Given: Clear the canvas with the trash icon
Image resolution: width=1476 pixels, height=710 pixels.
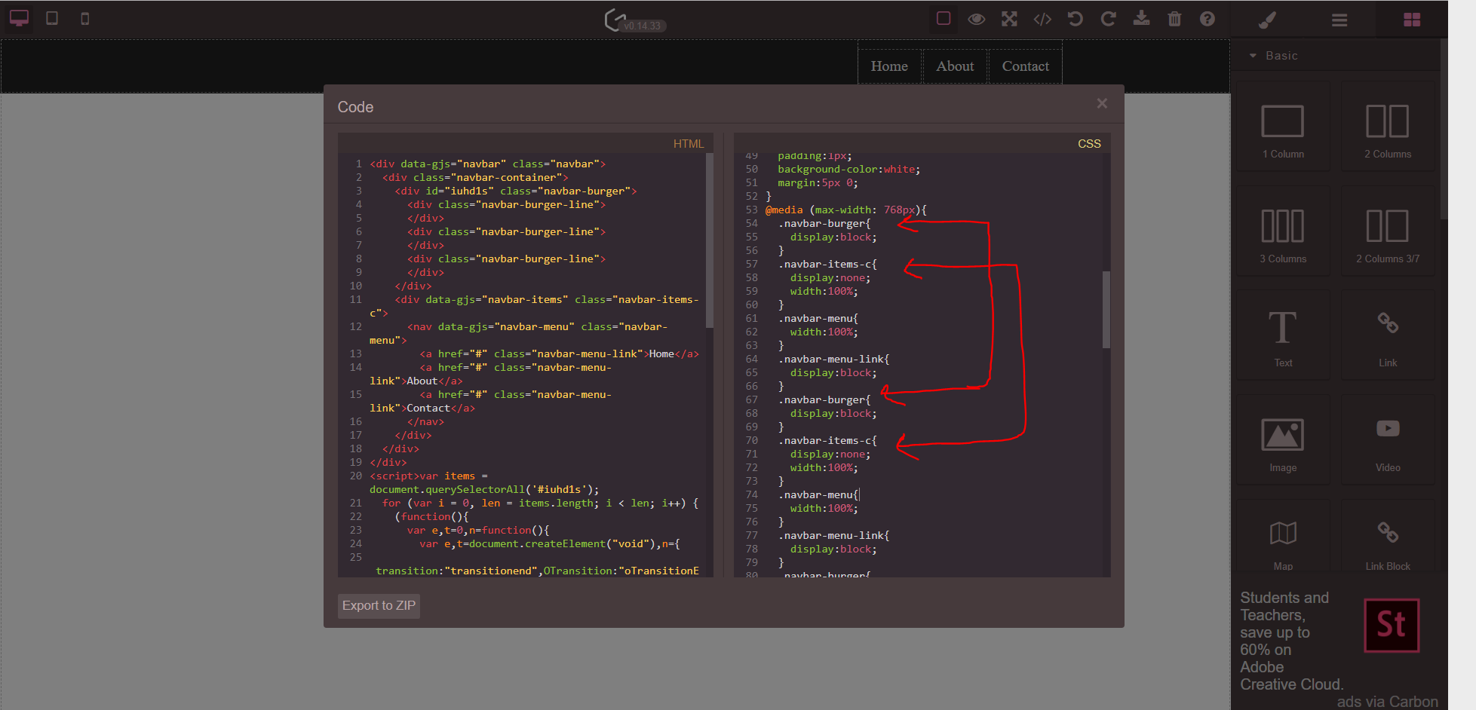Looking at the screenshot, I should (x=1174, y=19).
